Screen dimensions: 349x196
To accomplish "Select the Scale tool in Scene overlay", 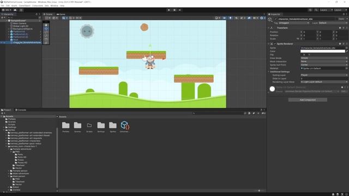I will pyautogui.click(x=46, y=36).
